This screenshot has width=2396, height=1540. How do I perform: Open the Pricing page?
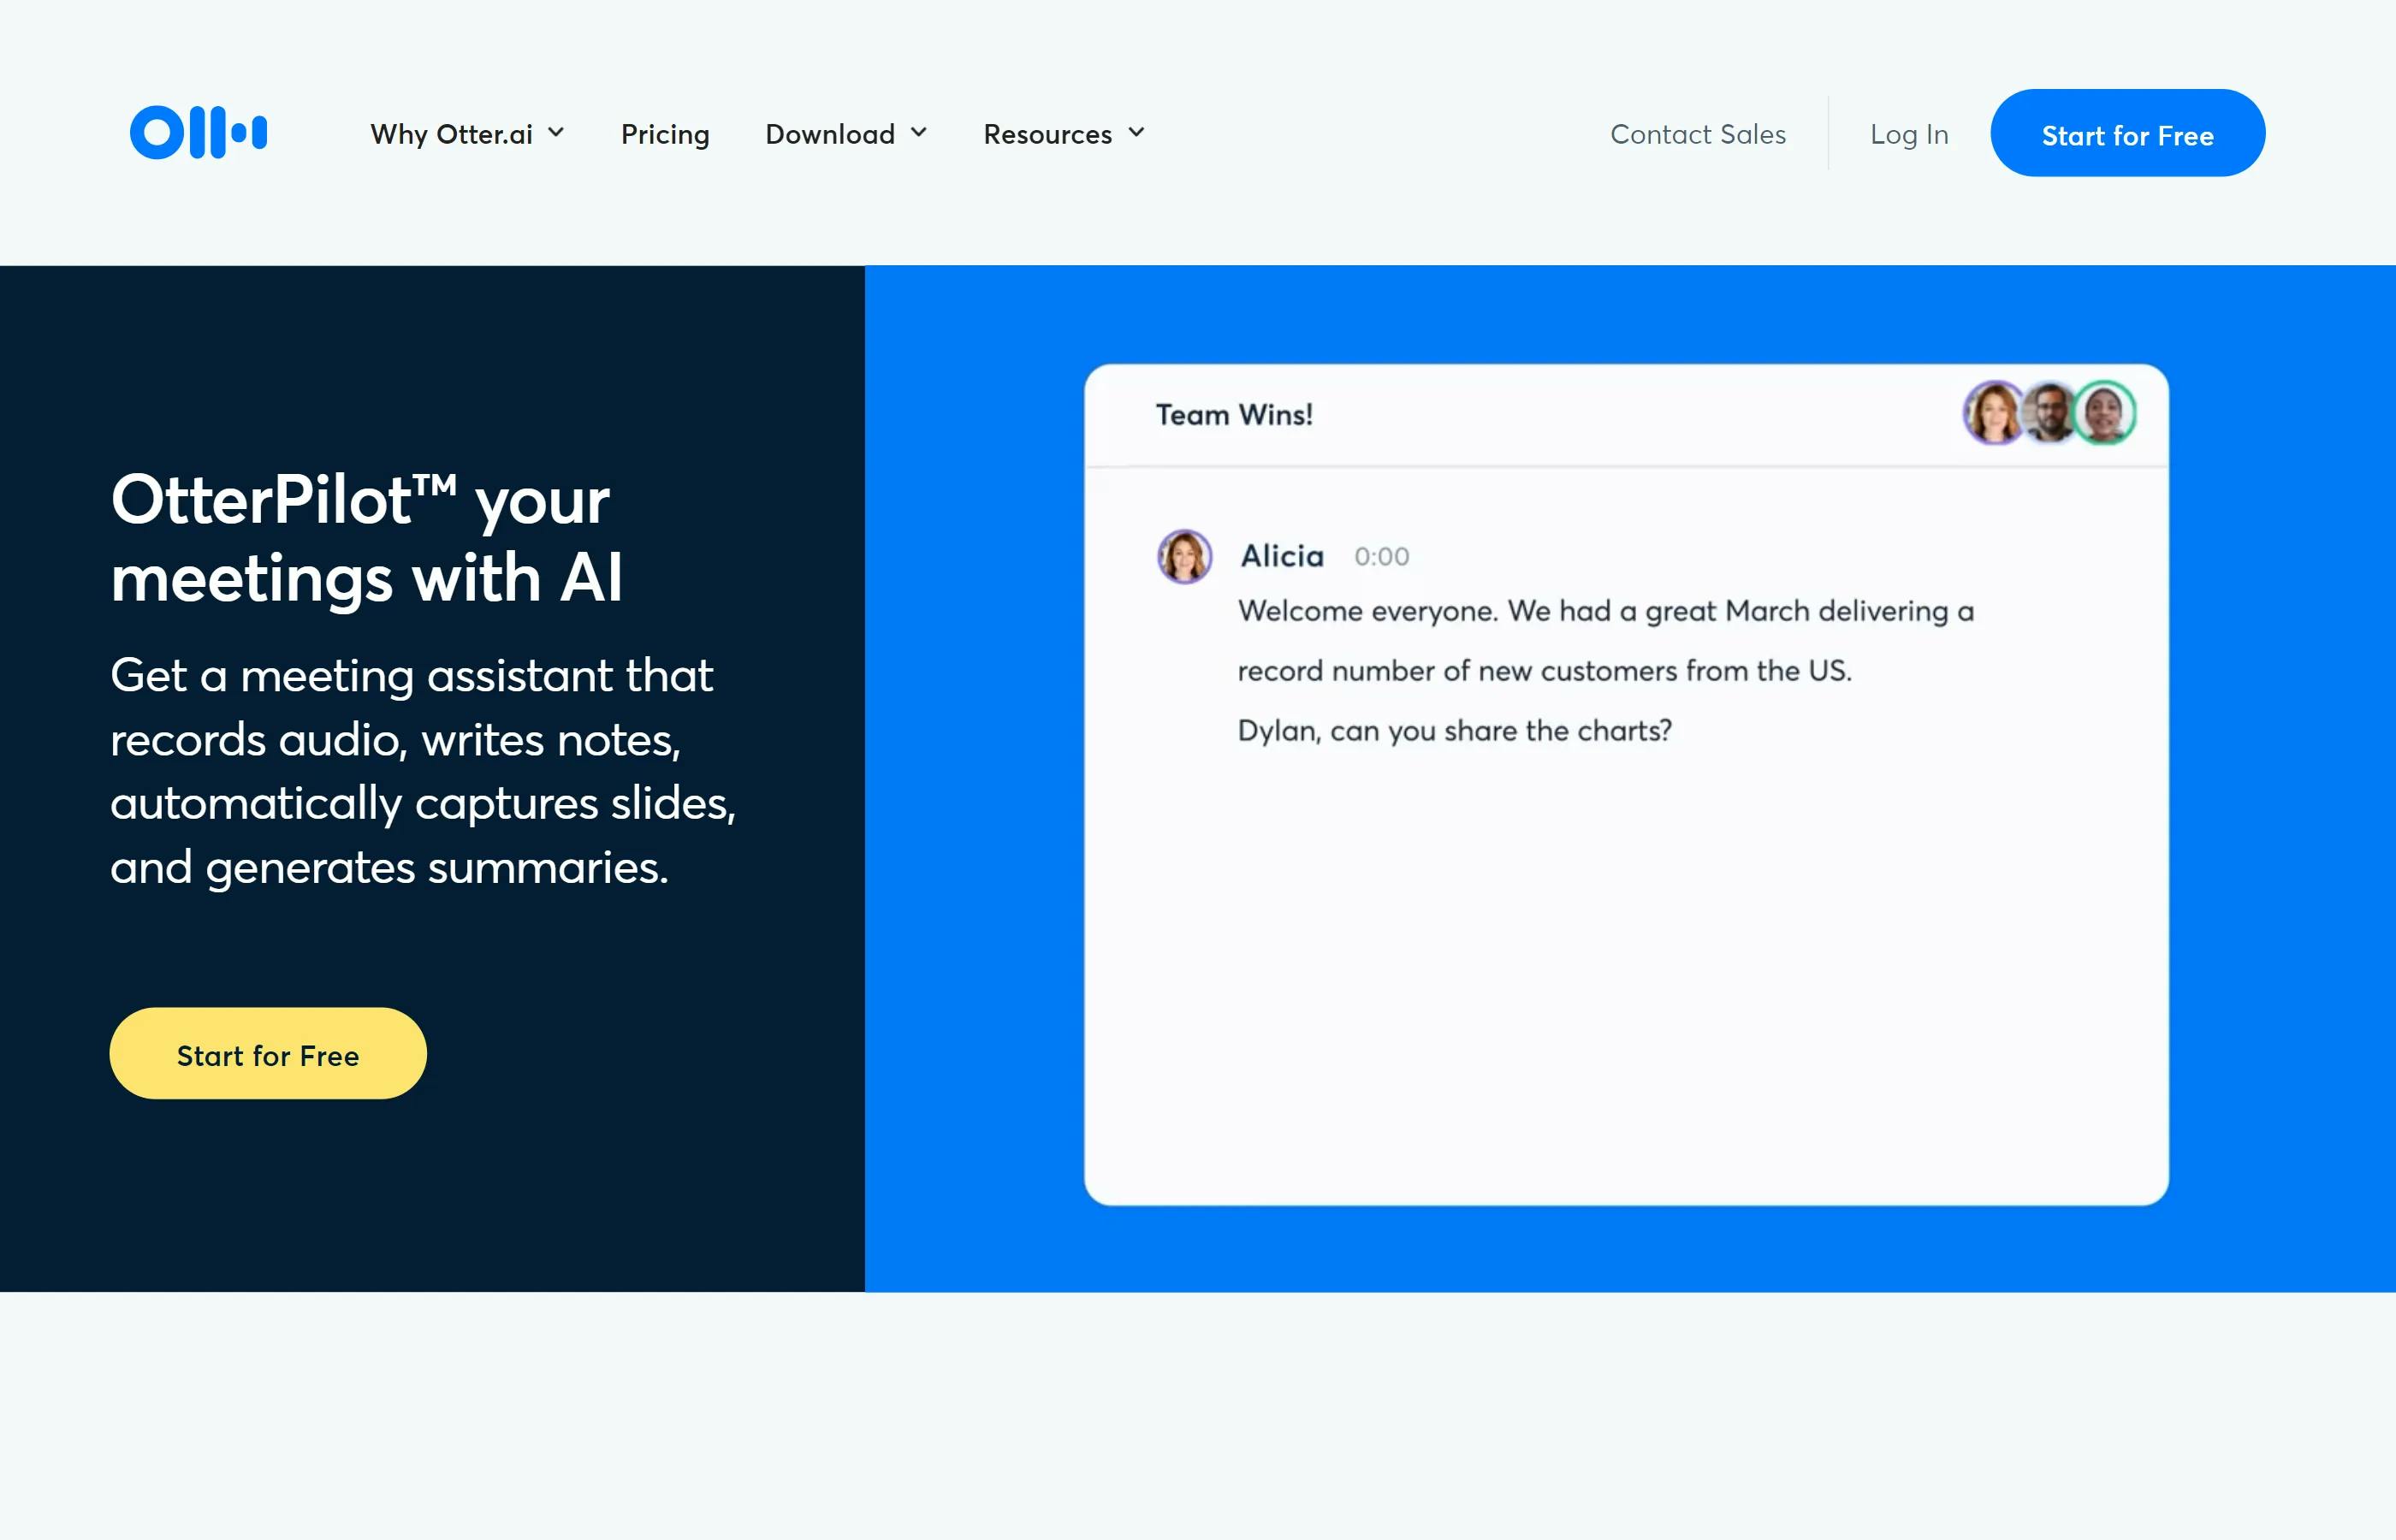pyautogui.click(x=665, y=134)
